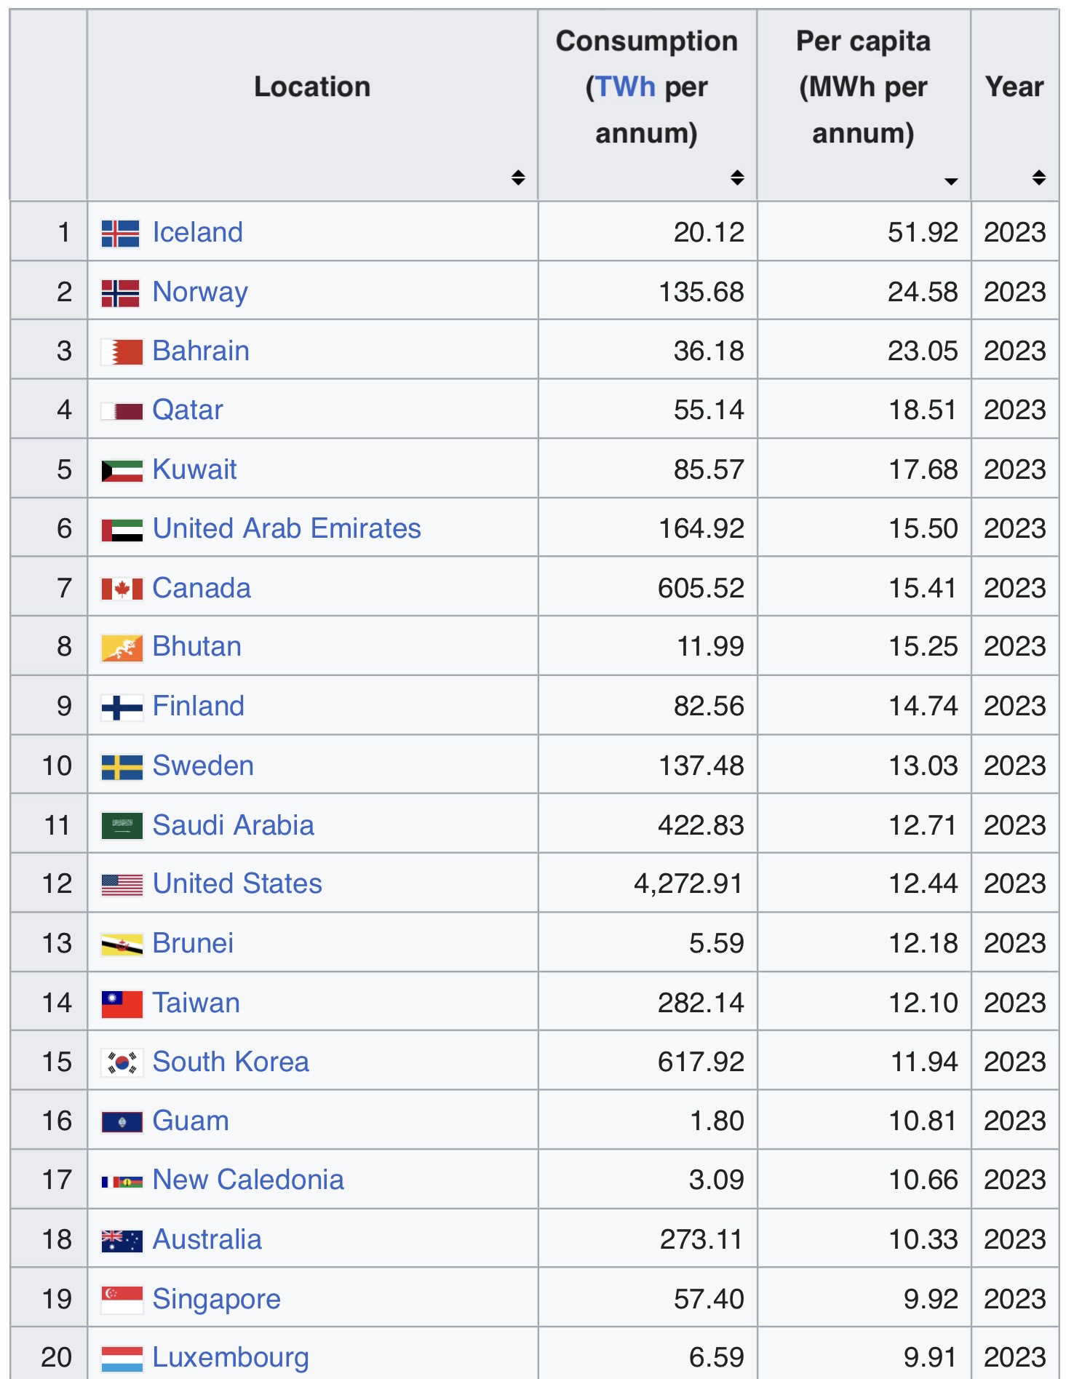The image size is (1066, 1379).
Task: Click the Kuwait flag icon
Action: [121, 470]
